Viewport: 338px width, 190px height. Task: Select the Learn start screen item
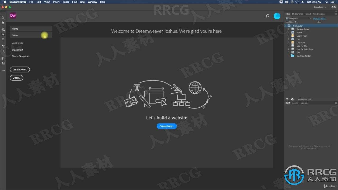click(x=31, y=35)
